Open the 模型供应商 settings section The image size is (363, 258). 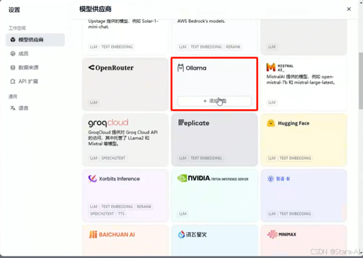[x=35, y=40]
